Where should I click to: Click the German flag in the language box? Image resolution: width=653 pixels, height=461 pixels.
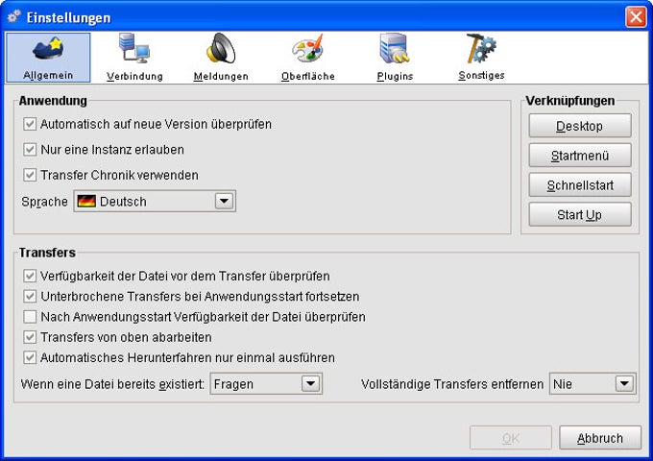pyautogui.click(x=86, y=201)
